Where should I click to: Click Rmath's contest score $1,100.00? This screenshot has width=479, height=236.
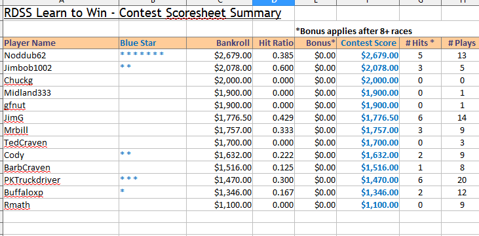(368, 205)
